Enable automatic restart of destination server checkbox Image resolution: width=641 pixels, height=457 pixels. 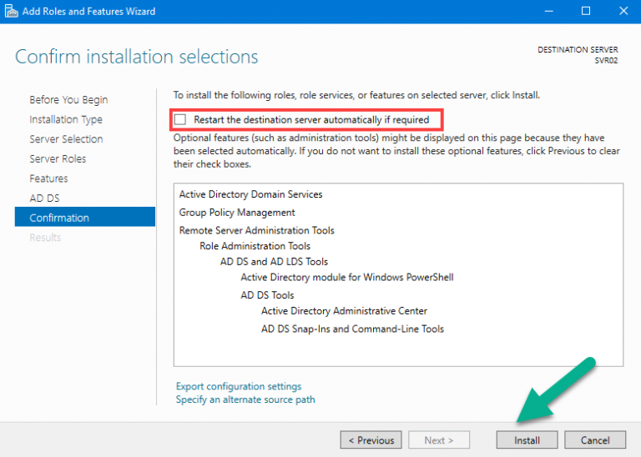[x=180, y=119]
